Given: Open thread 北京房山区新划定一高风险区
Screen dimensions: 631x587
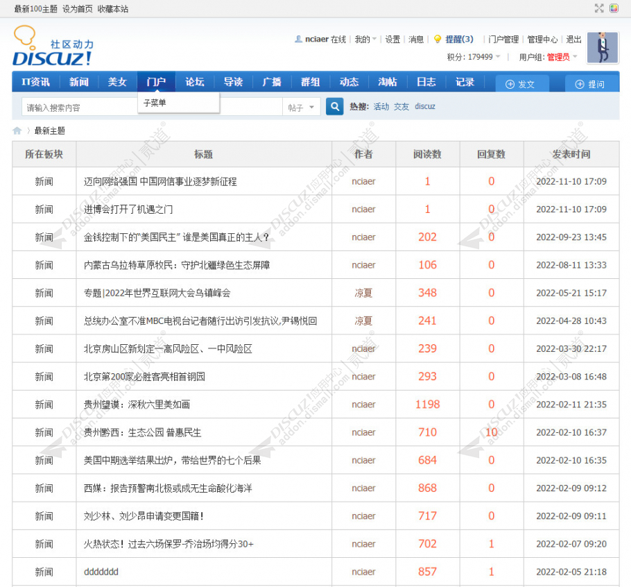Looking at the screenshot, I should [168, 348].
